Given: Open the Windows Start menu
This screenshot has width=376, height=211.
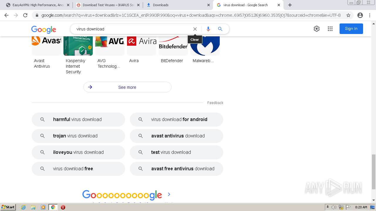Looking at the screenshot, I should click(x=8, y=207).
